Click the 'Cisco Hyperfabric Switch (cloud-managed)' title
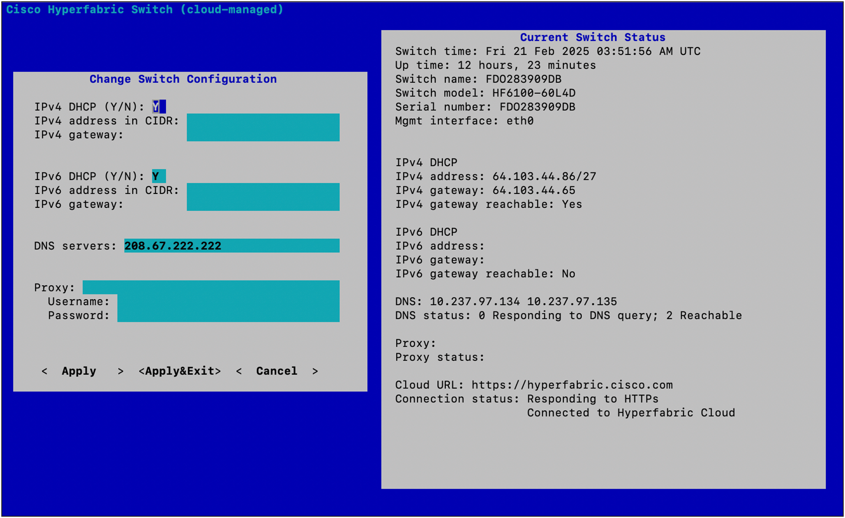Viewport: 845px width, 518px height. coord(145,10)
